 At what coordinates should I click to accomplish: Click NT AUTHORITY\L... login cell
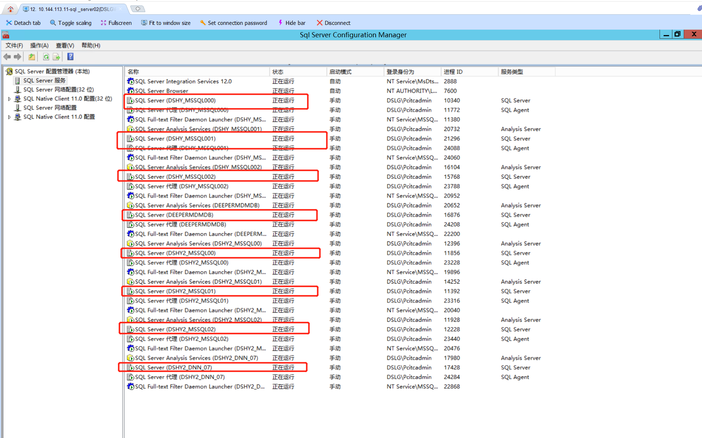[x=412, y=91]
